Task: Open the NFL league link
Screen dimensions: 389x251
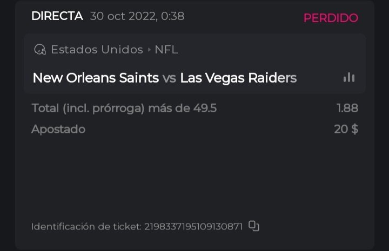Action: click(x=166, y=50)
